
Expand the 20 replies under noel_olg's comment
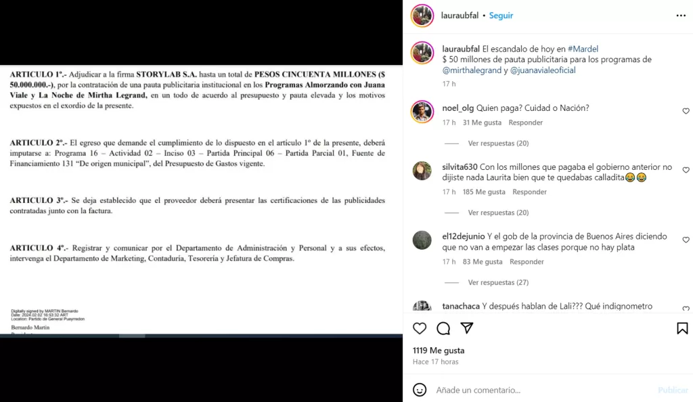(498, 143)
